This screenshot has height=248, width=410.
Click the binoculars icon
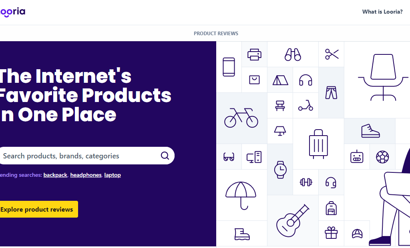pyautogui.click(x=293, y=54)
